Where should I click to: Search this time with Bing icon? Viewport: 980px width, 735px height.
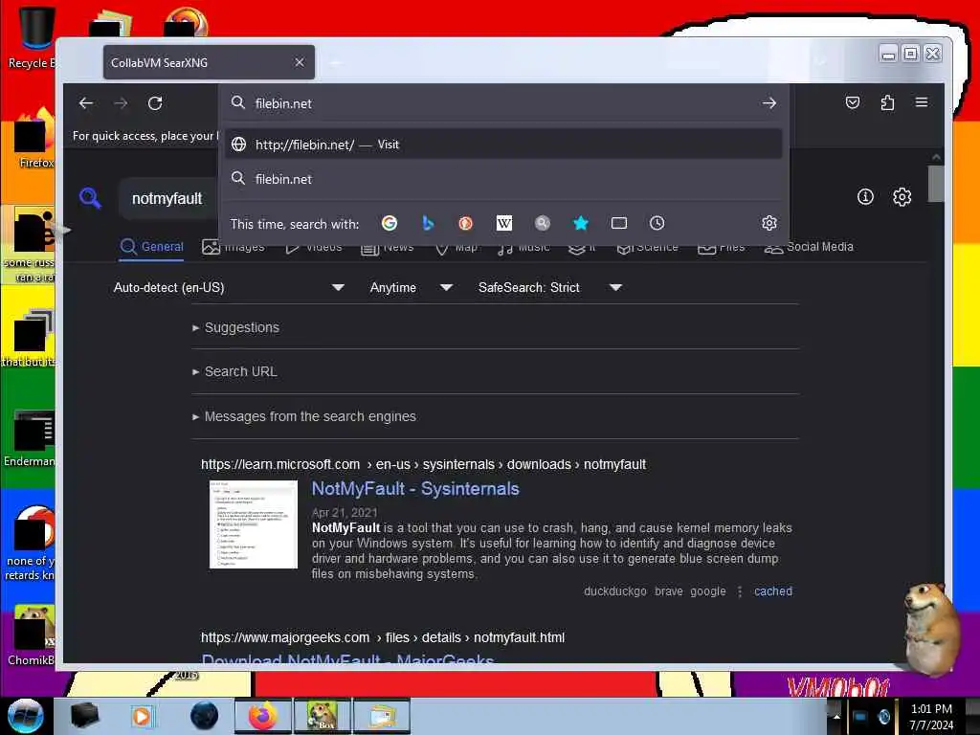tap(428, 223)
